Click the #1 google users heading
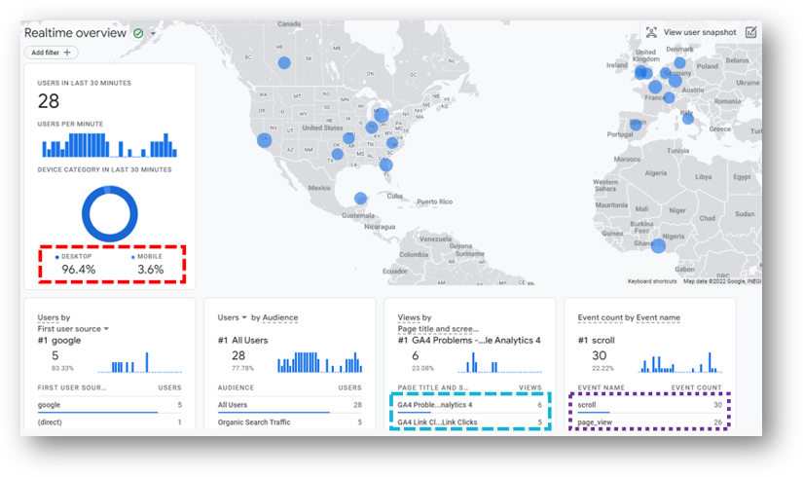This screenshot has width=803, height=477. (59, 341)
